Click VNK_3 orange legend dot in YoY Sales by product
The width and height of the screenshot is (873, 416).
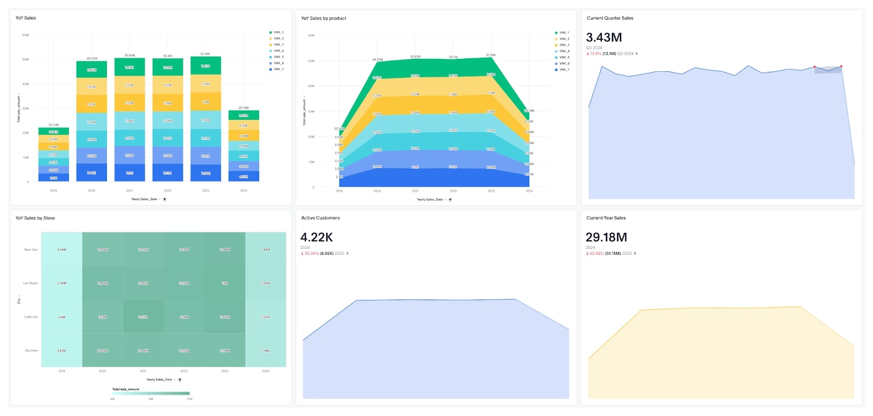(x=556, y=45)
